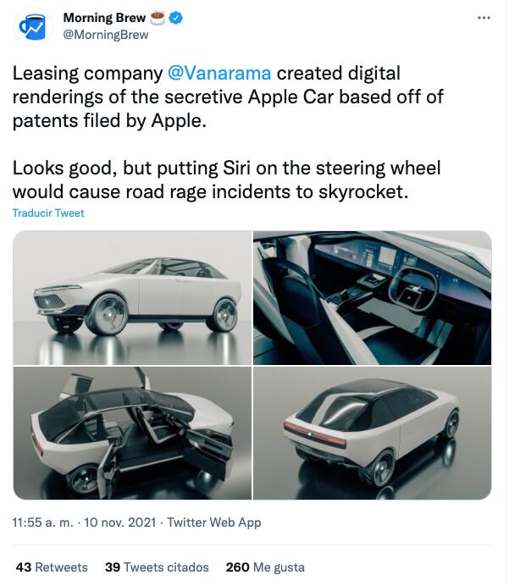509x586 pixels.
Task: Click the coffee cup emoji beside the name
Action: point(159,19)
